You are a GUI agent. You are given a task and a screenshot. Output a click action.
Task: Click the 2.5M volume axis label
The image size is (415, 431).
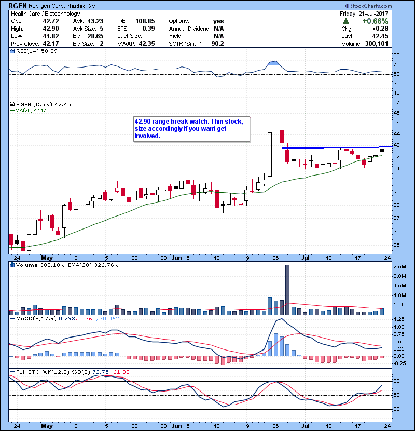399,266
